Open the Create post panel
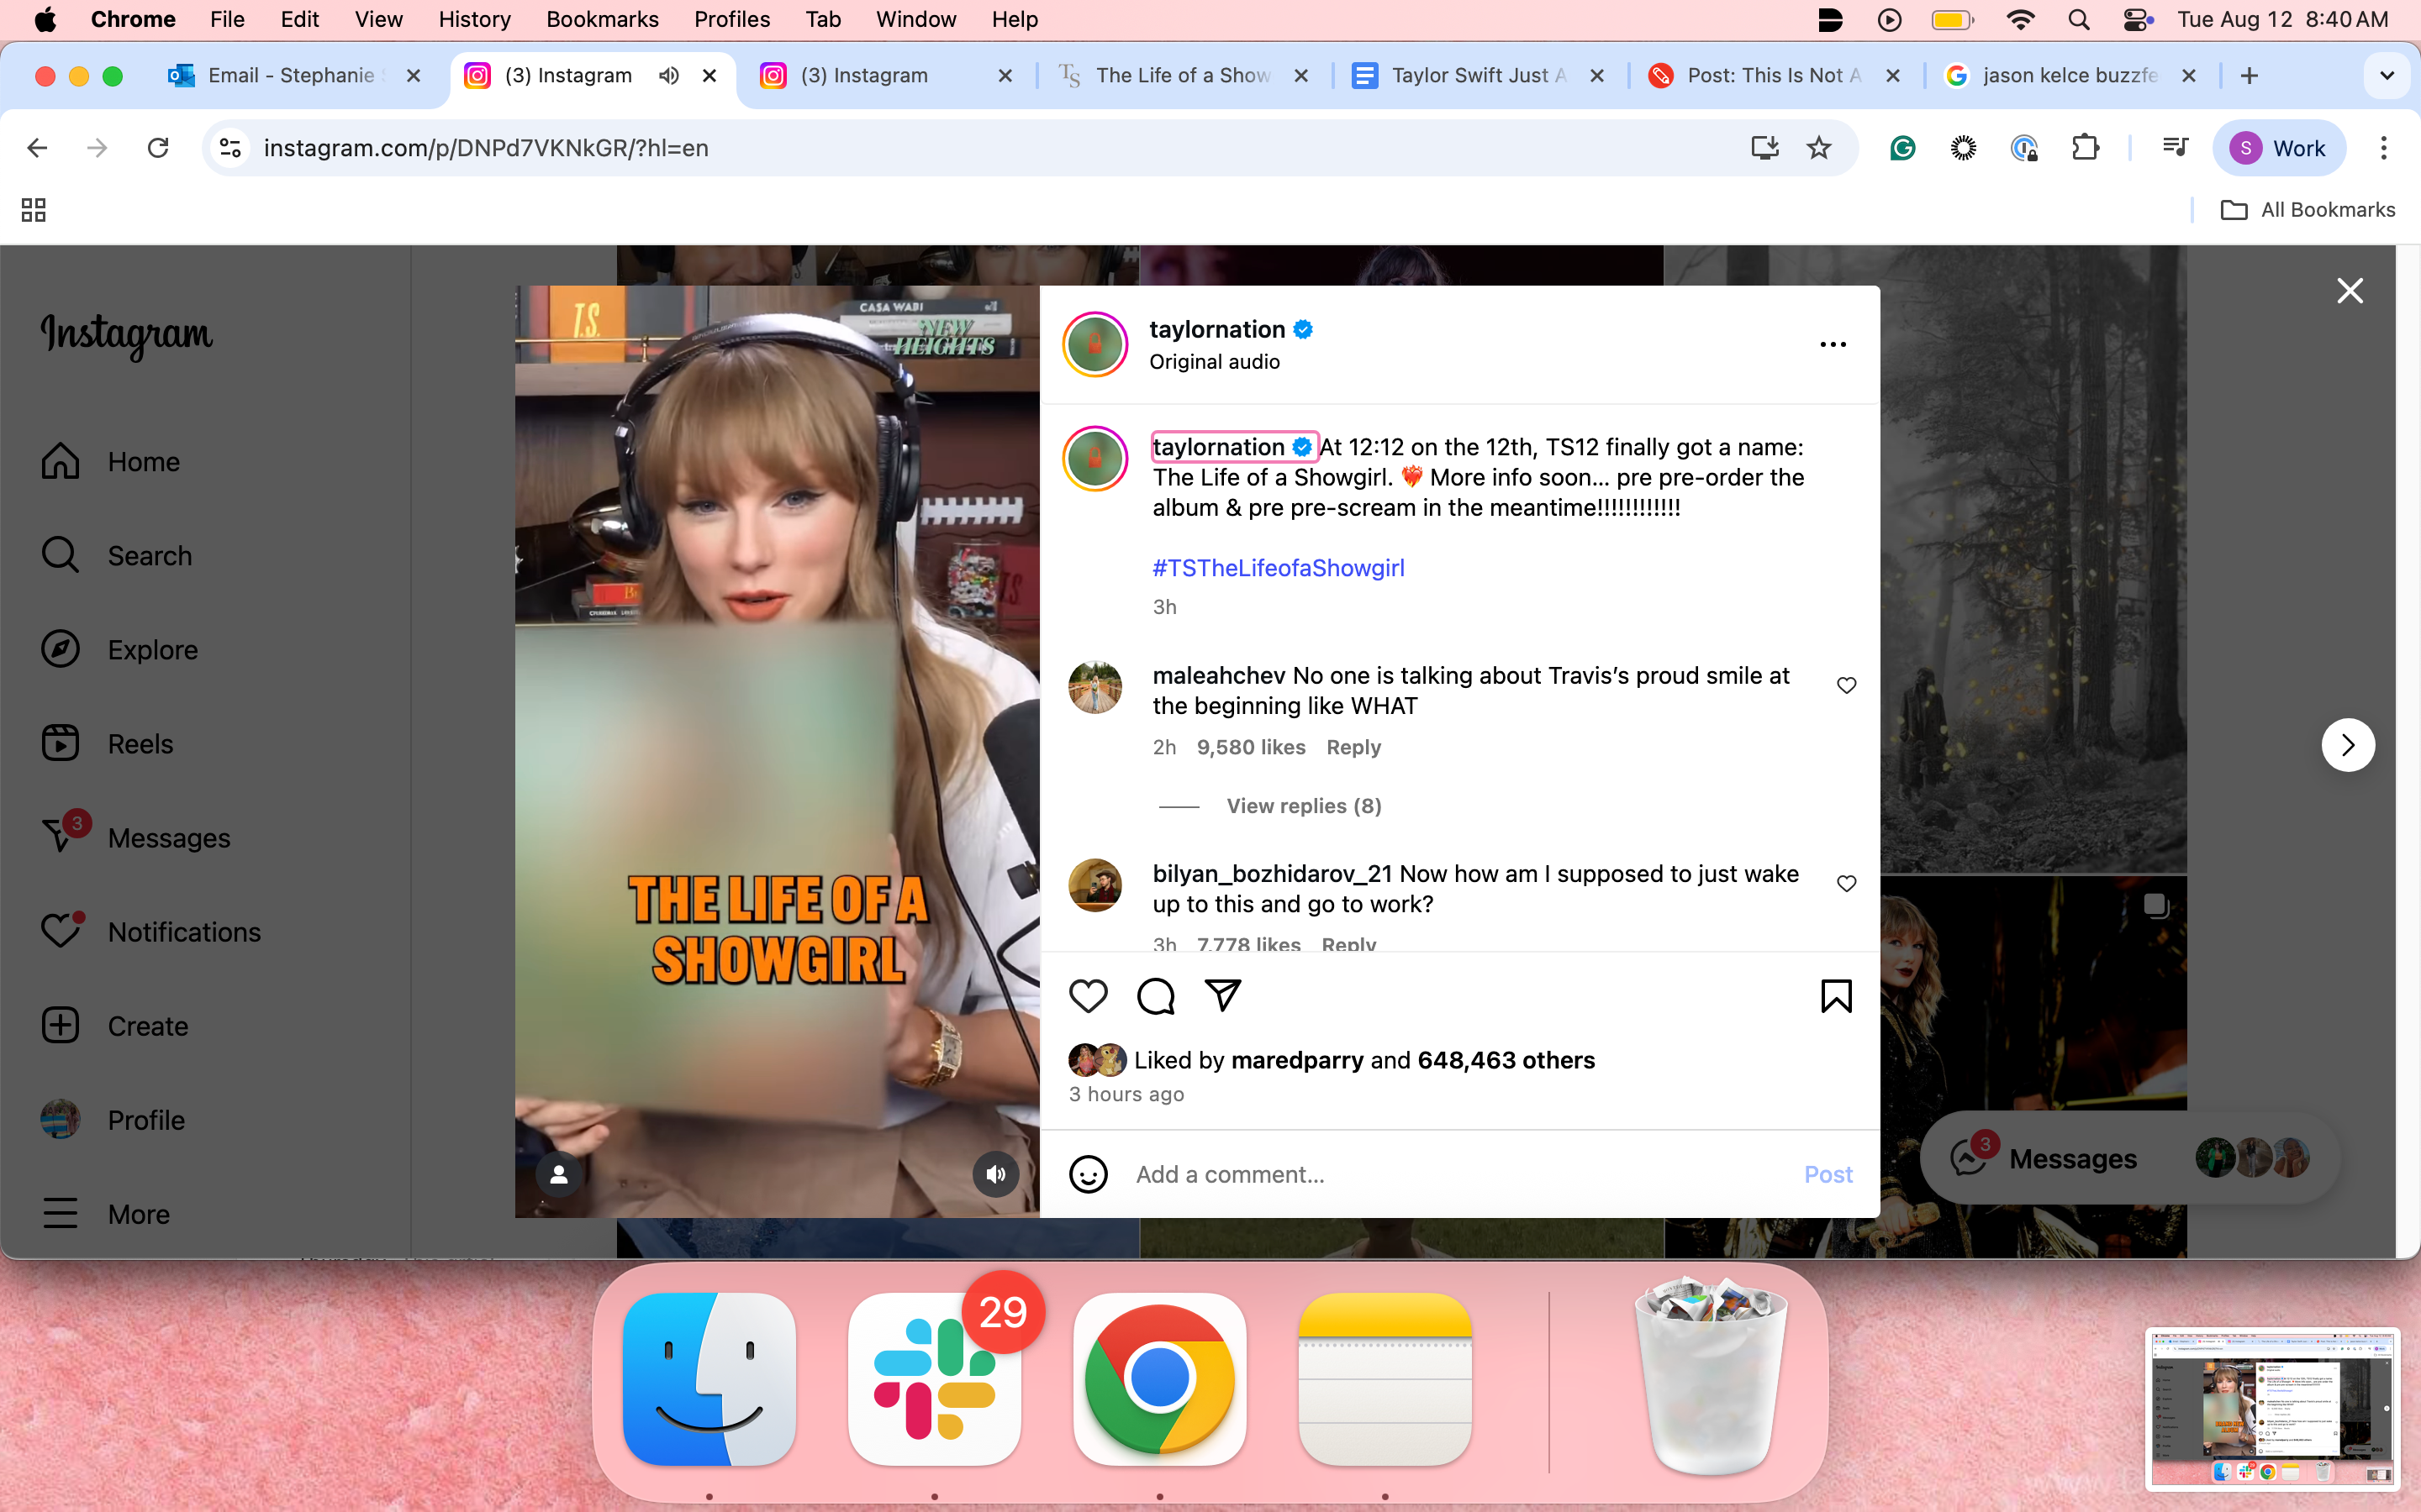 (147, 1025)
